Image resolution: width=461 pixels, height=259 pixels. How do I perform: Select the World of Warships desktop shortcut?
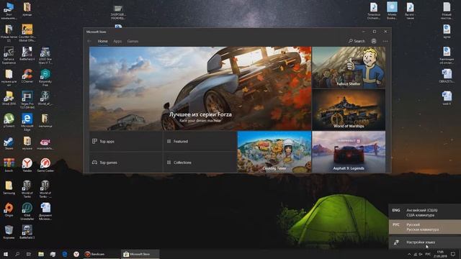coord(45,99)
